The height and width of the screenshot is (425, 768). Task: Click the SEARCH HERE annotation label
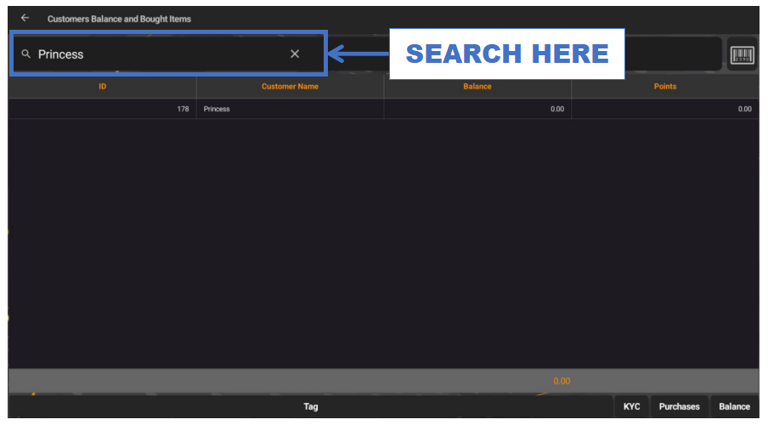tap(506, 54)
